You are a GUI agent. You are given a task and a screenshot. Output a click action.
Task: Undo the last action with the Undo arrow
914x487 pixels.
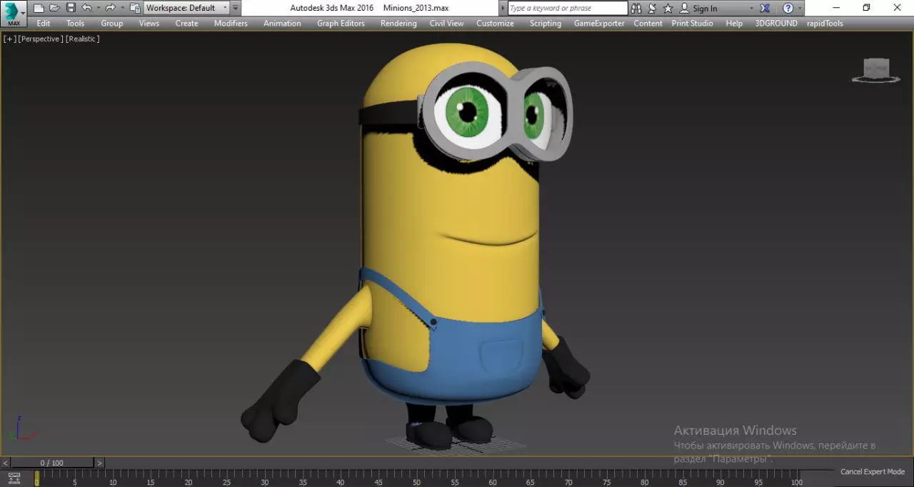86,8
